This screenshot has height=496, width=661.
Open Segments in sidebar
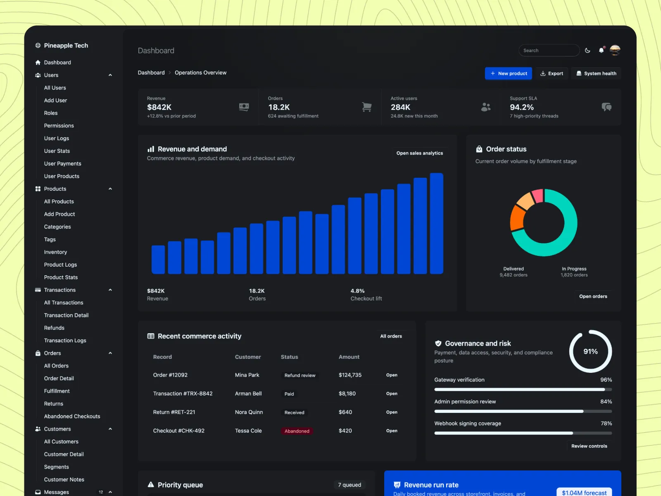57,467
